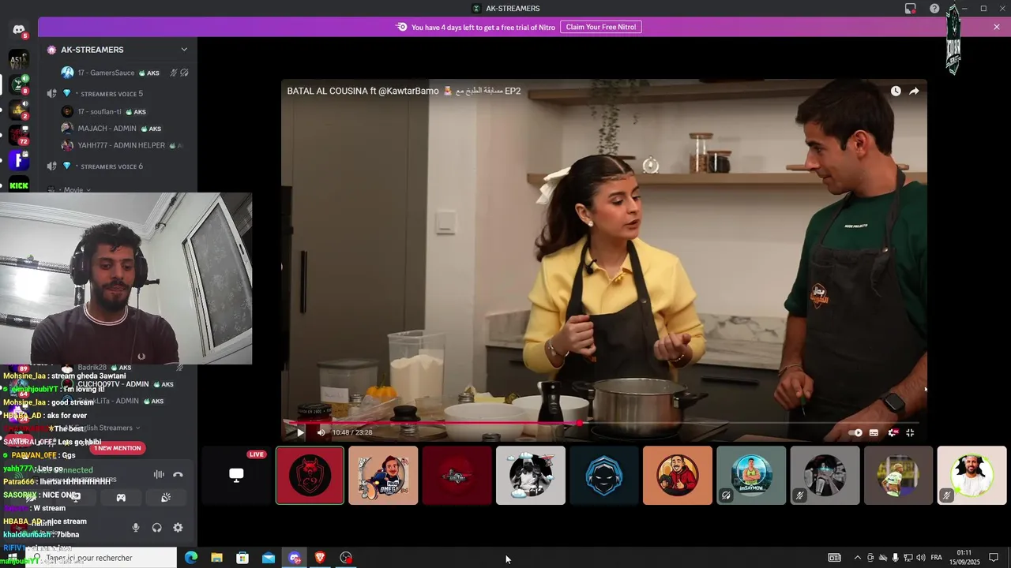The width and height of the screenshot is (1011, 568).
Task: Open the Windows notification center
Action: (x=994, y=558)
